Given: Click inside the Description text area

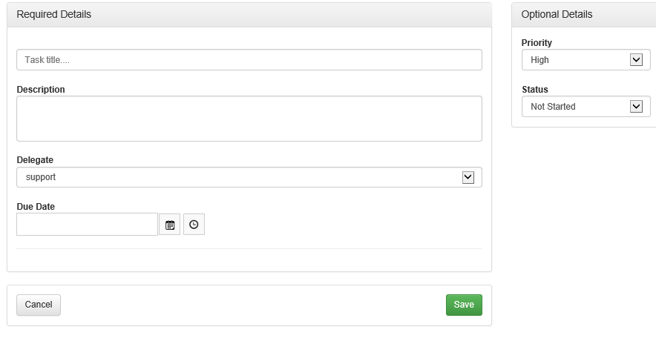Looking at the screenshot, I should click(249, 119).
